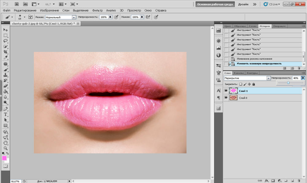This screenshot has height=183, width=307.
Task: Open the brush preset picker arrow
Action: tap(24, 17)
